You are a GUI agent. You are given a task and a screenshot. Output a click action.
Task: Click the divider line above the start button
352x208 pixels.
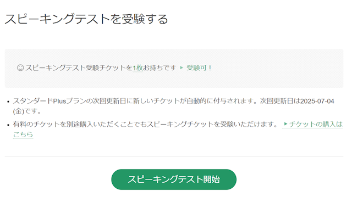[174, 157]
